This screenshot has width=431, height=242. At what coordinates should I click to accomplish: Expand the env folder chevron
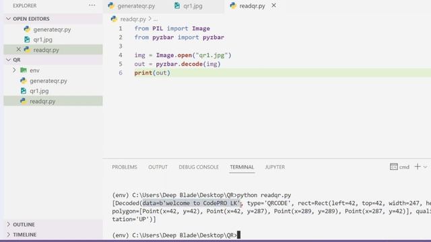(14, 70)
